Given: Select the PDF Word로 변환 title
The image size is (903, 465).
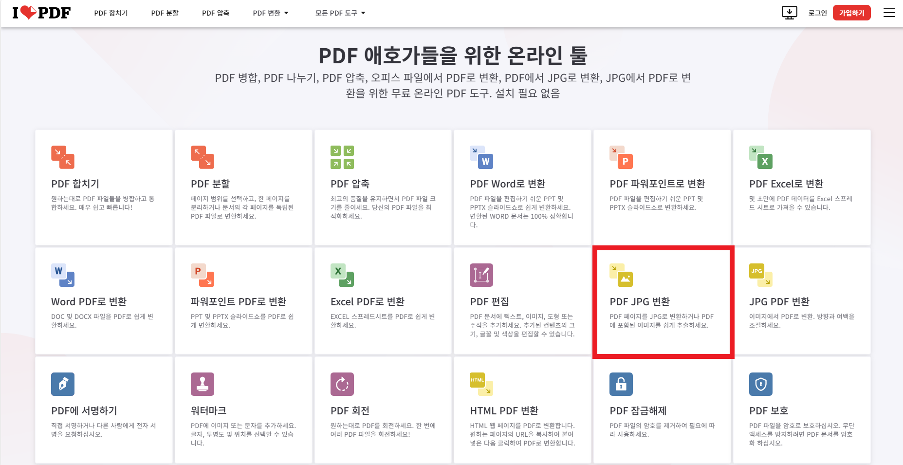Looking at the screenshot, I should [x=508, y=184].
